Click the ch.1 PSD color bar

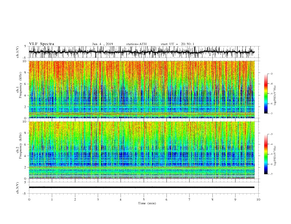click(266, 94)
